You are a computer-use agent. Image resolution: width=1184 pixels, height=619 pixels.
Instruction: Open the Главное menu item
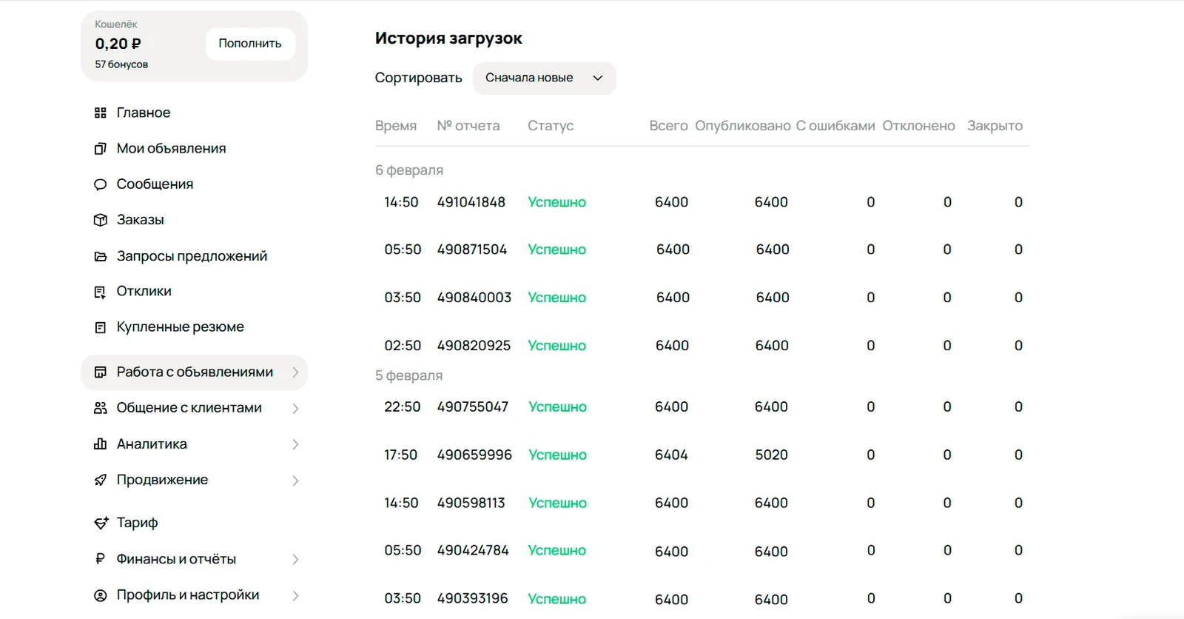144,113
